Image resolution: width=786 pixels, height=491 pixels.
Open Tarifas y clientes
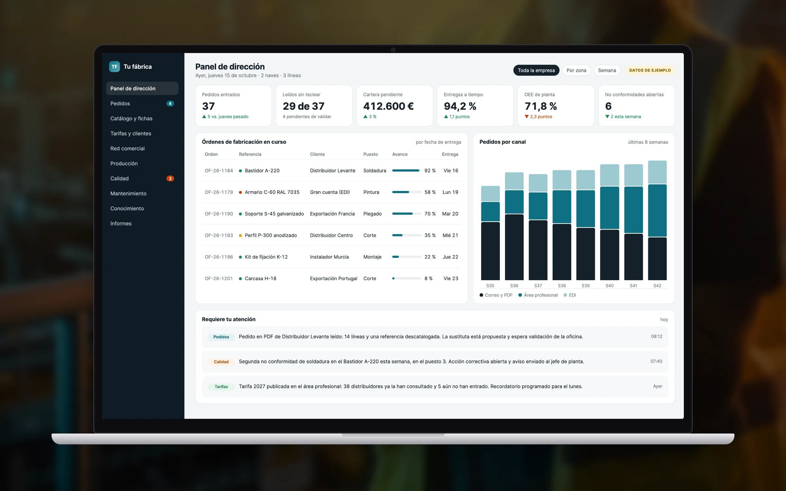142,134
